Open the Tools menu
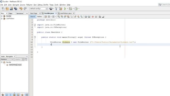 point(56,5)
